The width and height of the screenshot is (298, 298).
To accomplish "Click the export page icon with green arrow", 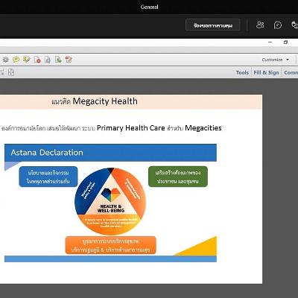I will (x=58, y=60).
